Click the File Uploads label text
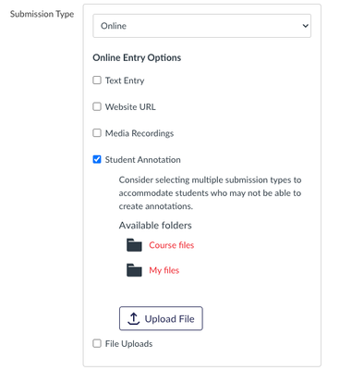Viewport: 364px width, 370px height. (128, 344)
